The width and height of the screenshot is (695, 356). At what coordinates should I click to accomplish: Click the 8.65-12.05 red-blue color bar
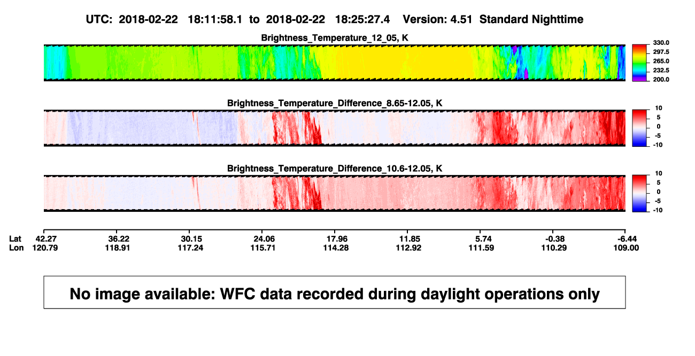tap(640, 128)
